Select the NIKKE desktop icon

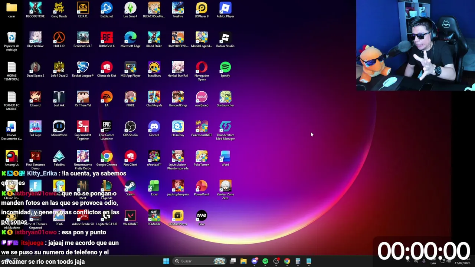pos(130,99)
